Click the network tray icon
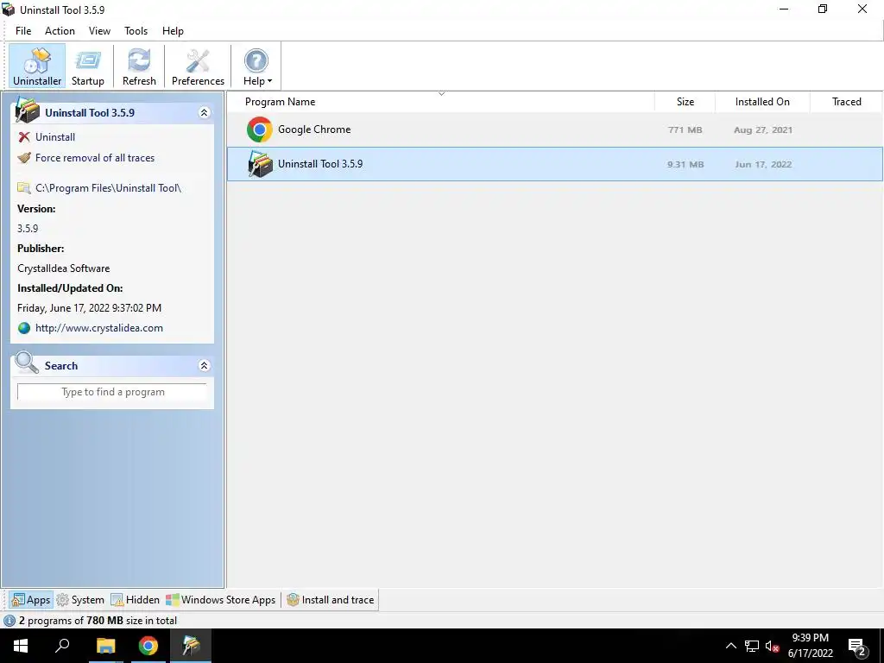Screen dimensions: 884x663 tap(752, 646)
